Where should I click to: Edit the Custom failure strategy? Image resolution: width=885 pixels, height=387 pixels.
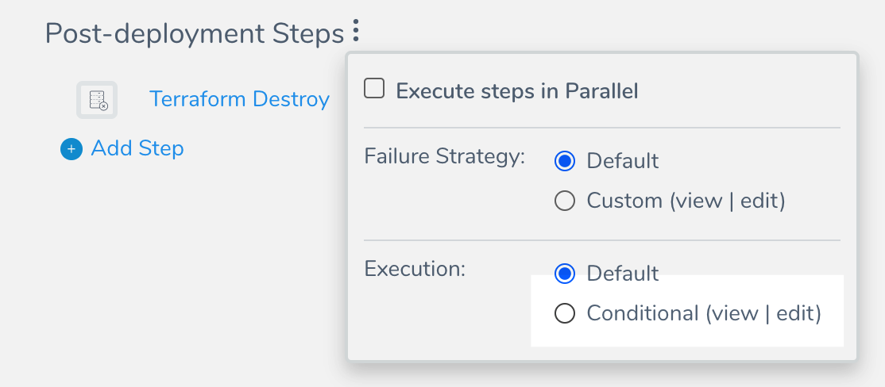[x=759, y=201]
